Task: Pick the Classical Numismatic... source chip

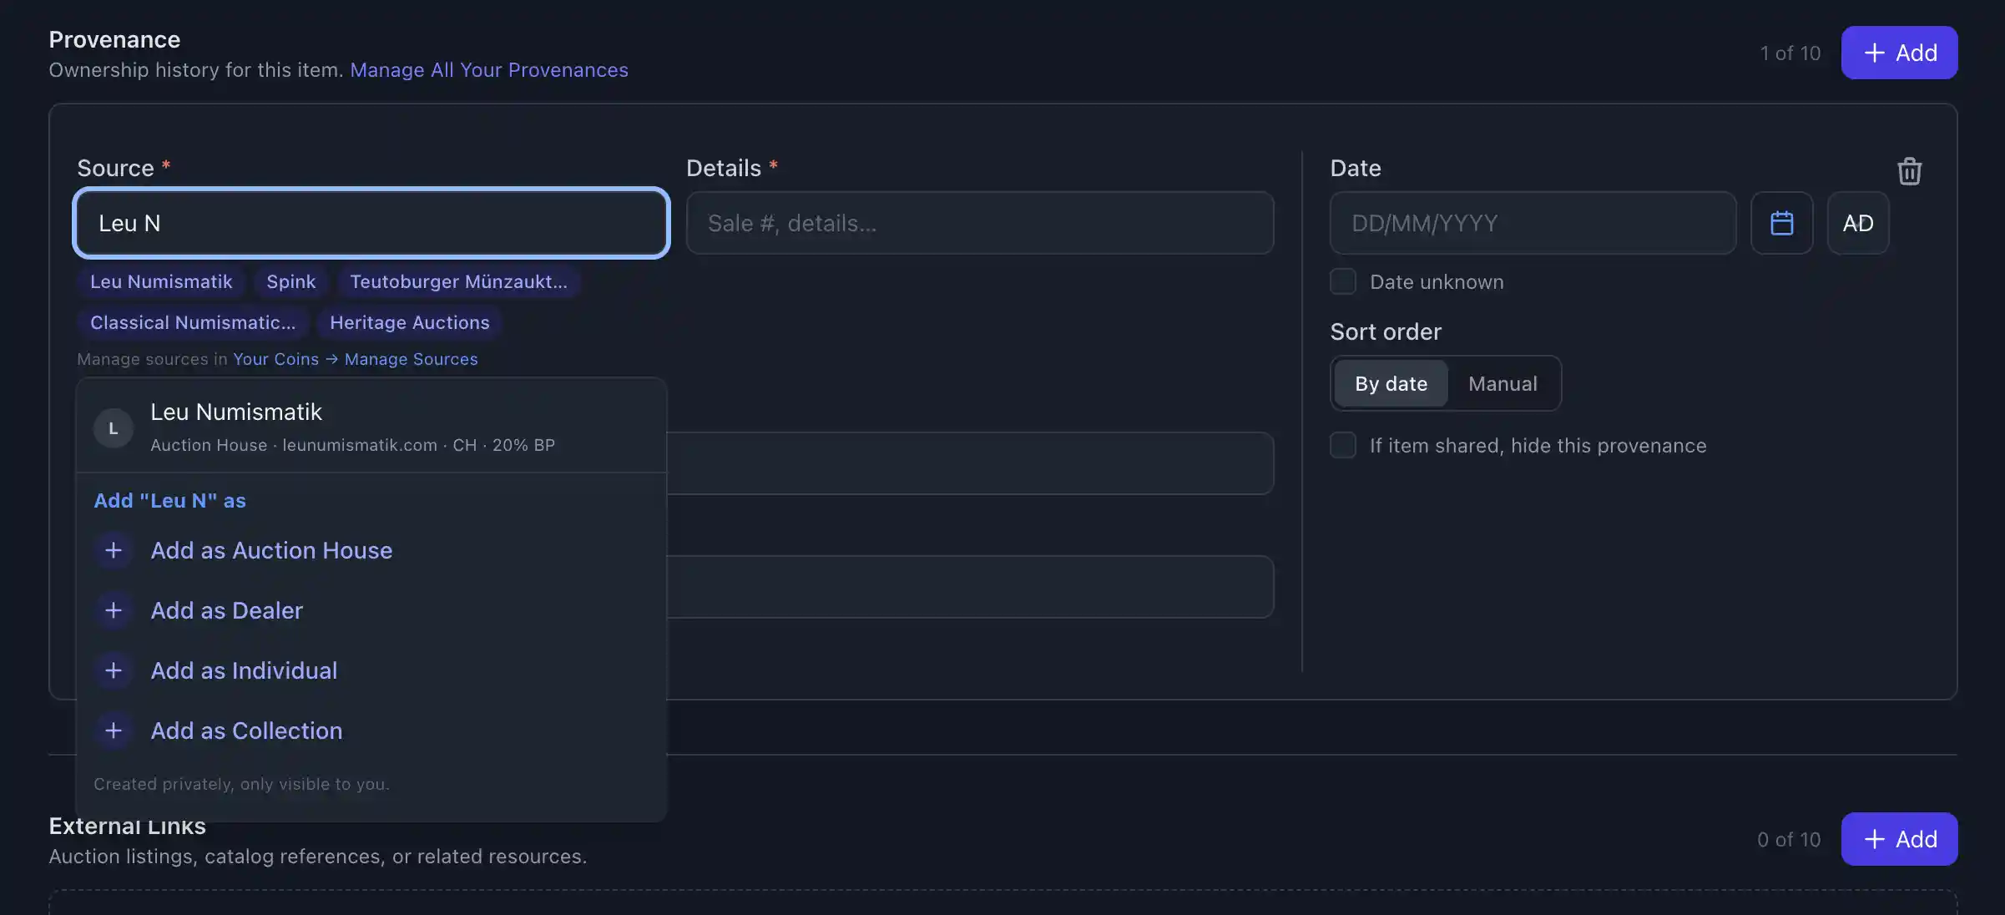Action: [x=193, y=322]
